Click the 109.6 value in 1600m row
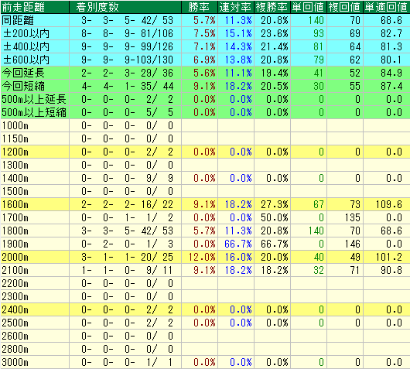This screenshot has width=410, height=369. [x=388, y=204]
